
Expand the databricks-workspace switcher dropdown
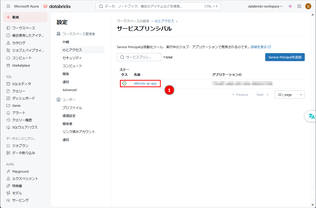[265, 6]
